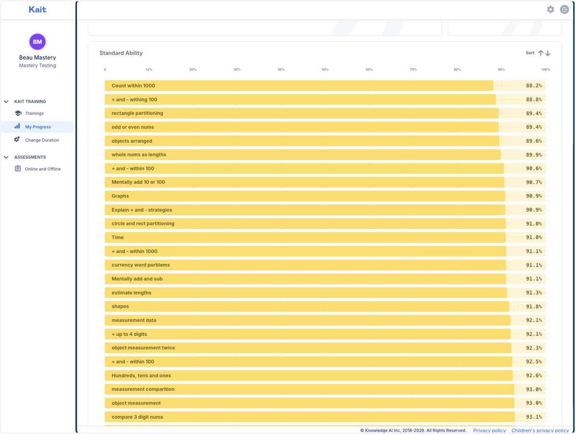Screen dimensions: 576x434
Task: Click the 88.8% value
Action: (534, 100)
